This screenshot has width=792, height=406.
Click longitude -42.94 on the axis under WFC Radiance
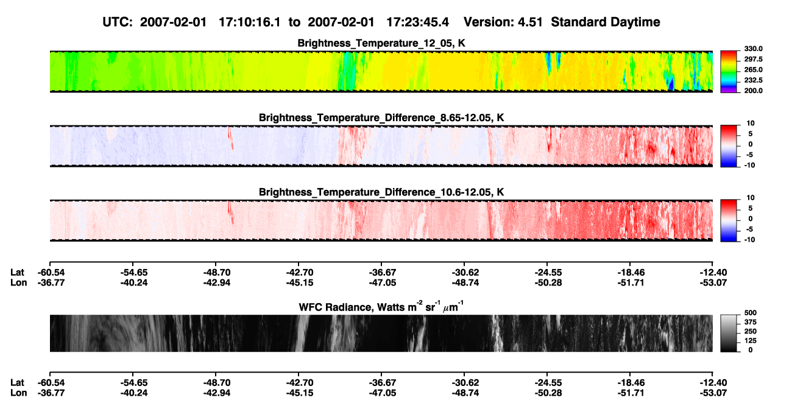point(216,393)
